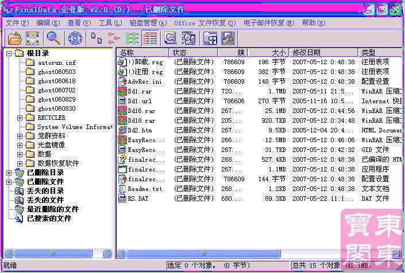Click the file preview magnifier toolbar icon
Screen dimensions: 405x273
pos(171,38)
